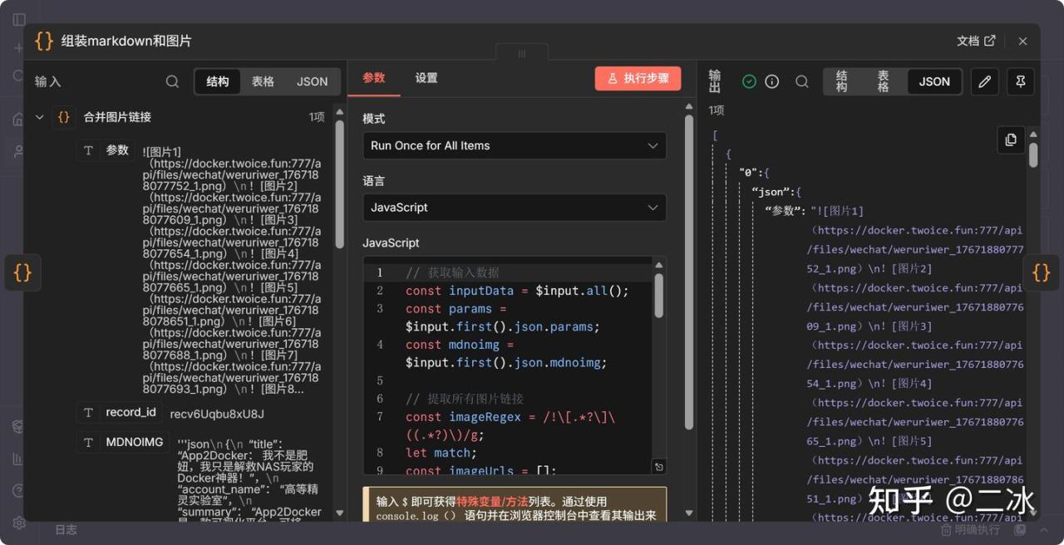
Task: Switch output view to 结构
Action: pos(842,81)
